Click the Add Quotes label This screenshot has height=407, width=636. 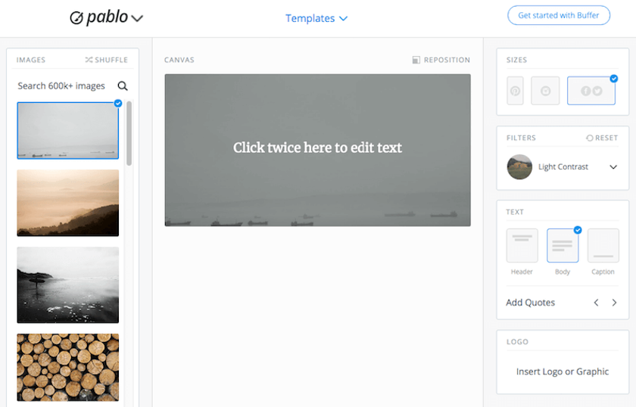[x=530, y=303]
